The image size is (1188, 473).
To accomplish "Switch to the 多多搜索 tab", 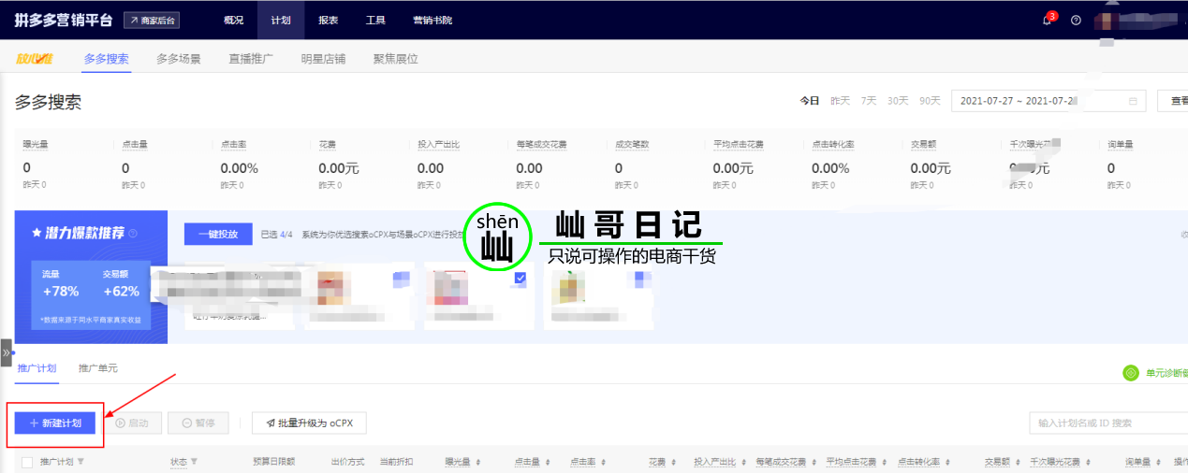I will click(106, 58).
